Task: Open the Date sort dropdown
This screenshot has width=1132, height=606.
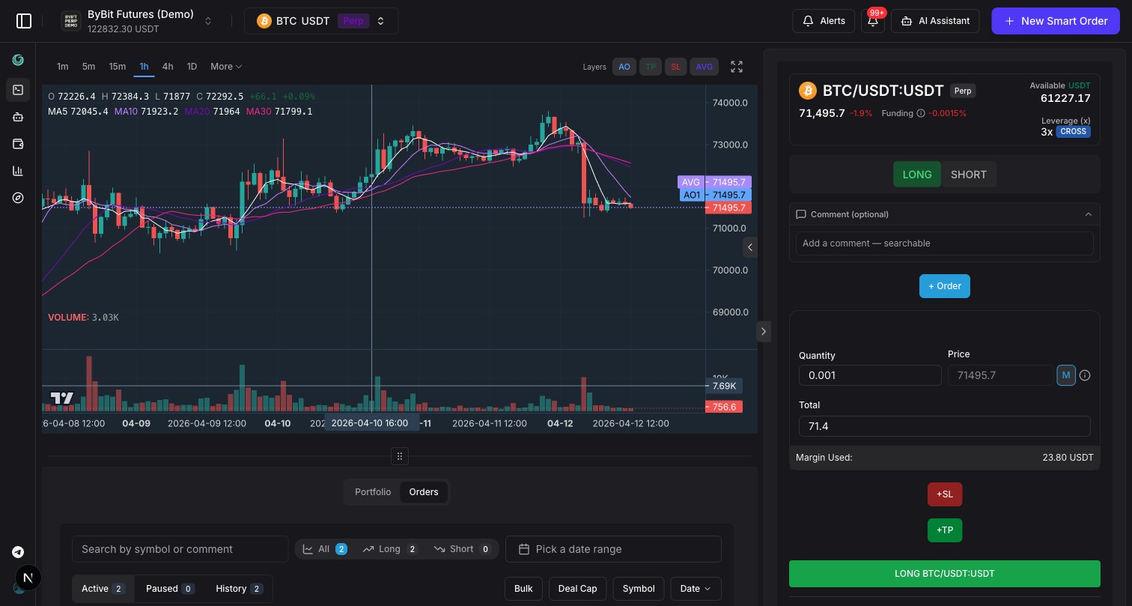Action: (696, 589)
